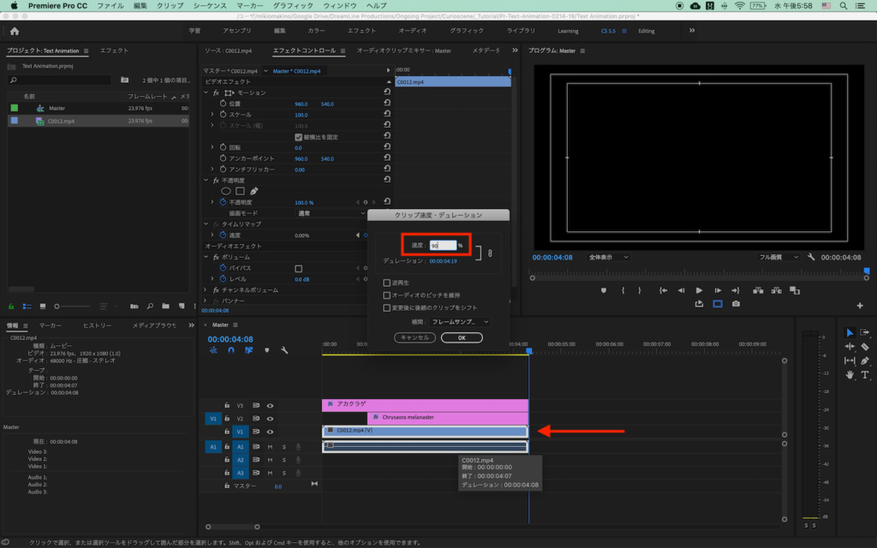877x548 pixels.
Task: Open timeline display settings wrench
Action: coord(284,350)
